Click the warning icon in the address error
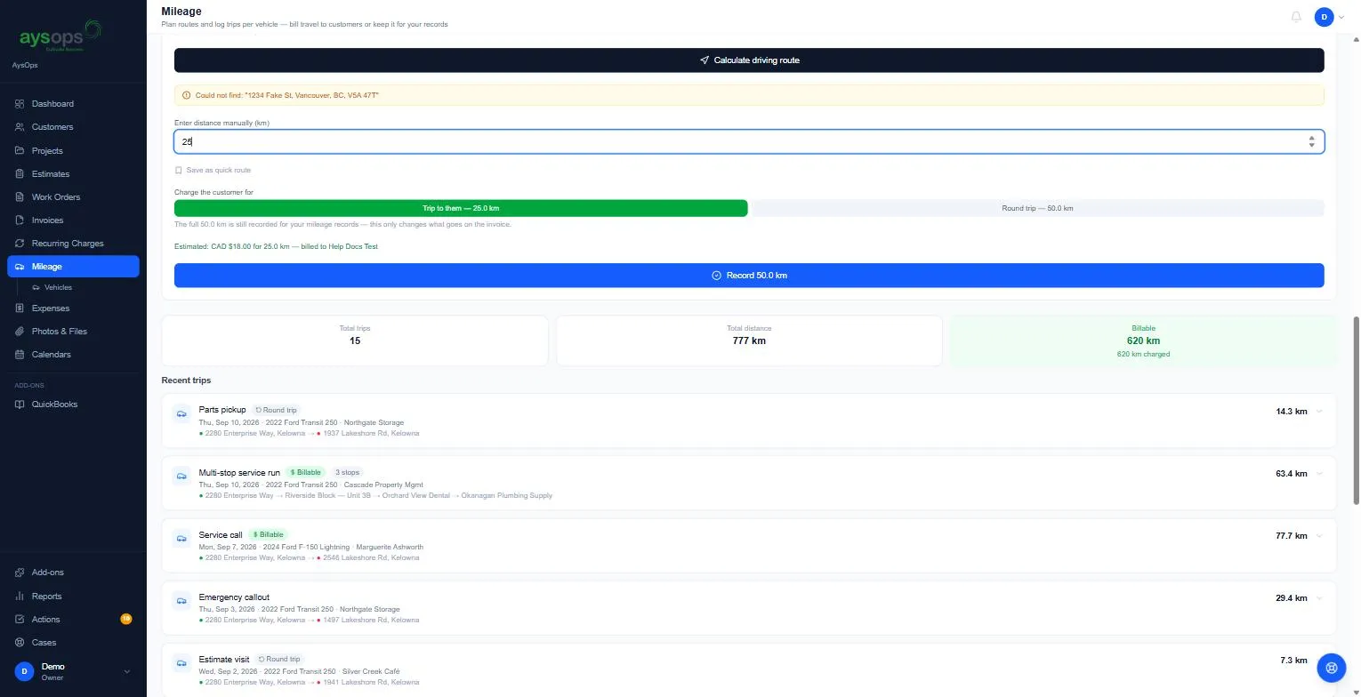This screenshot has width=1361, height=697. pos(186,95)
